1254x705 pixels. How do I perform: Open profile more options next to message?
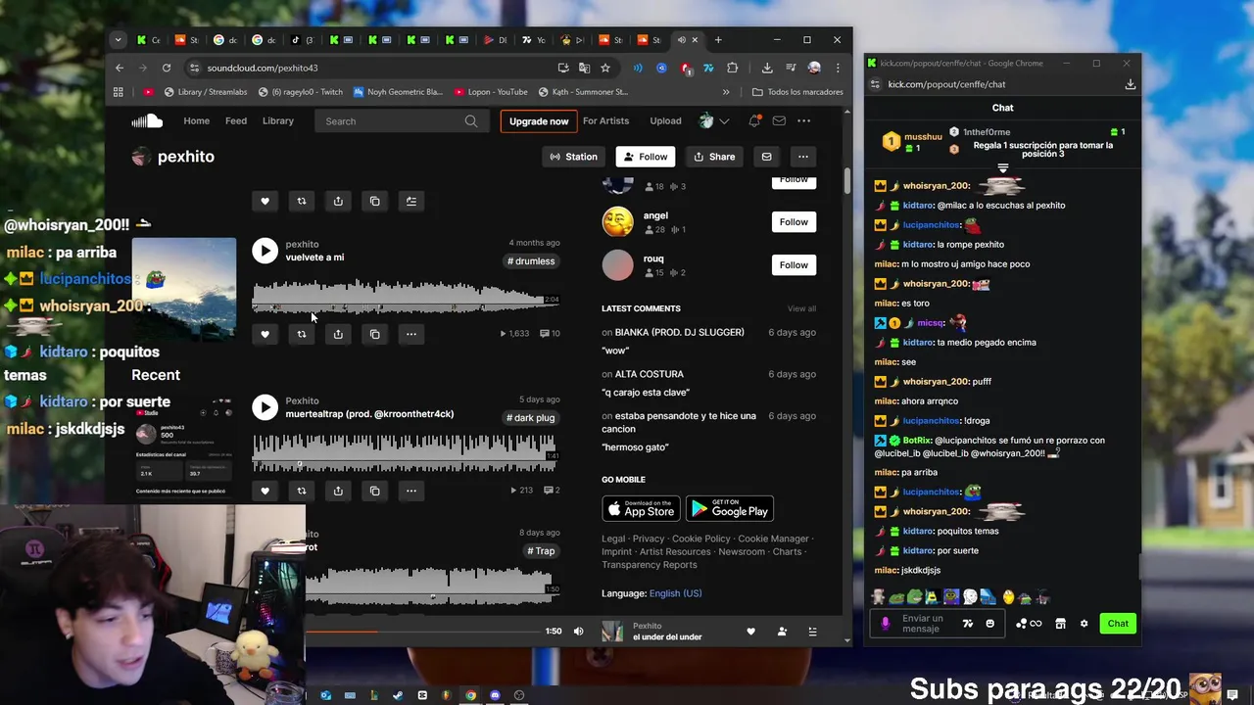point(802,157)
